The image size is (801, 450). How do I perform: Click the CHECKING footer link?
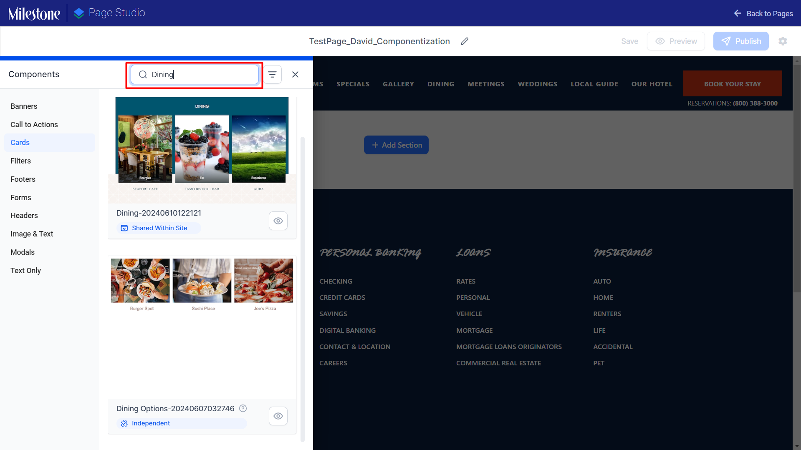(336, 281)
